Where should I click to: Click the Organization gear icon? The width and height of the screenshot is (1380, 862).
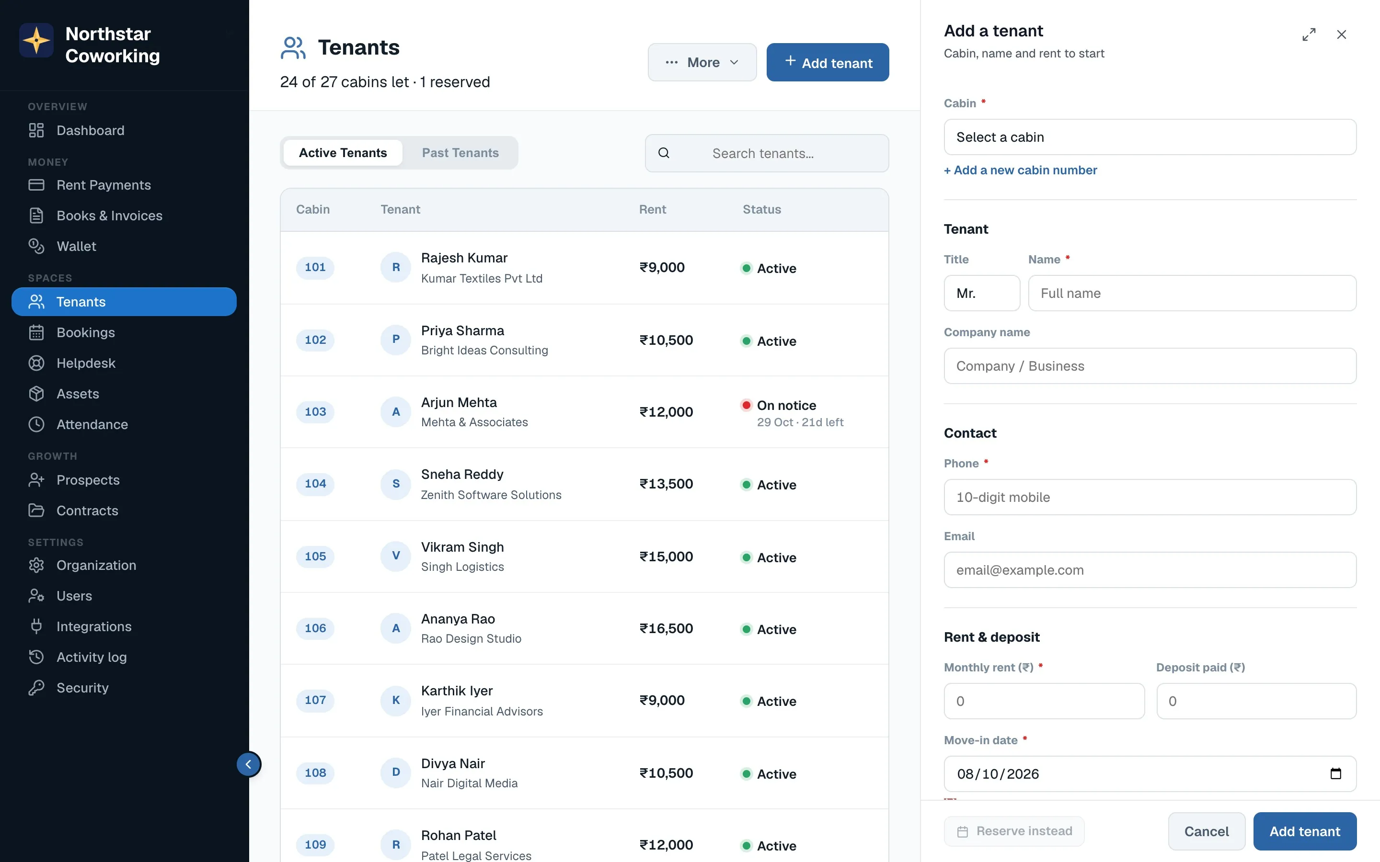36,566
